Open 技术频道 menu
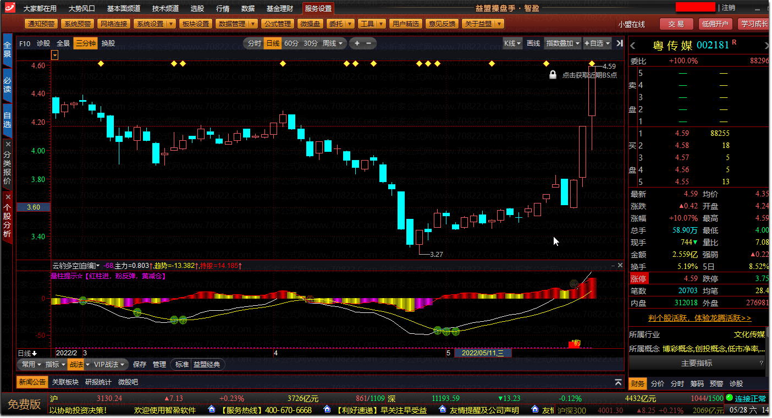The image size is (772, 418). (166, 9)
